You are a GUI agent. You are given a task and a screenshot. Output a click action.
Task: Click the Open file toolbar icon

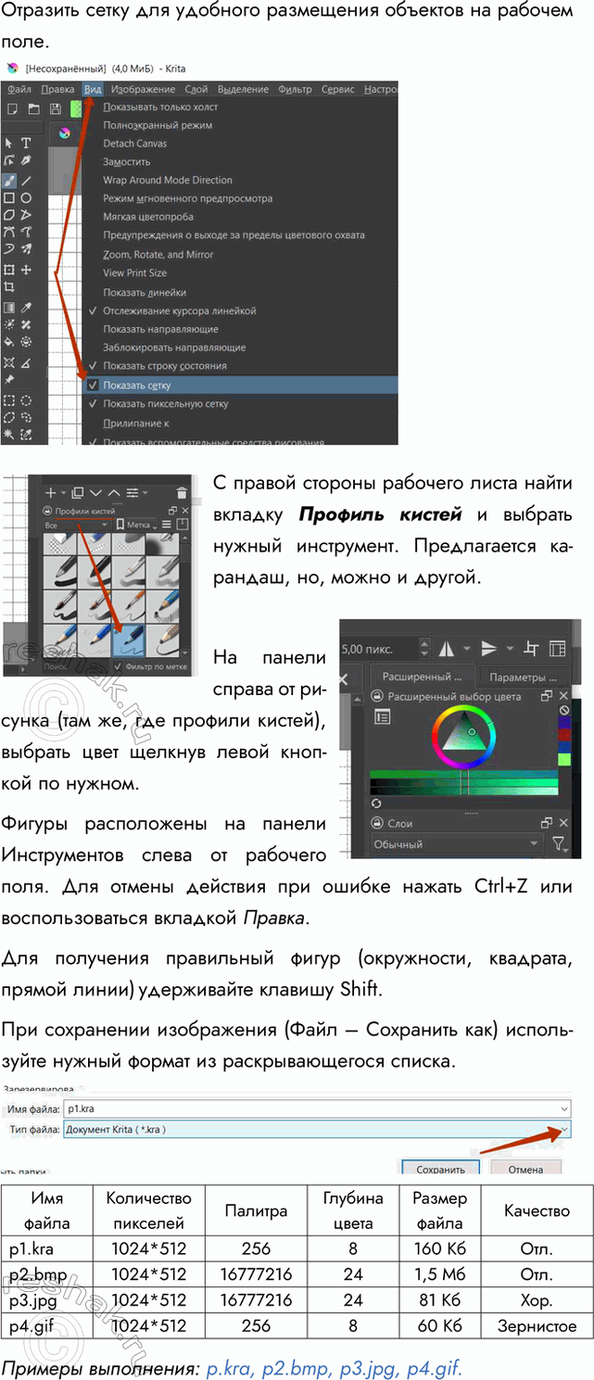[x=33, y=109]
